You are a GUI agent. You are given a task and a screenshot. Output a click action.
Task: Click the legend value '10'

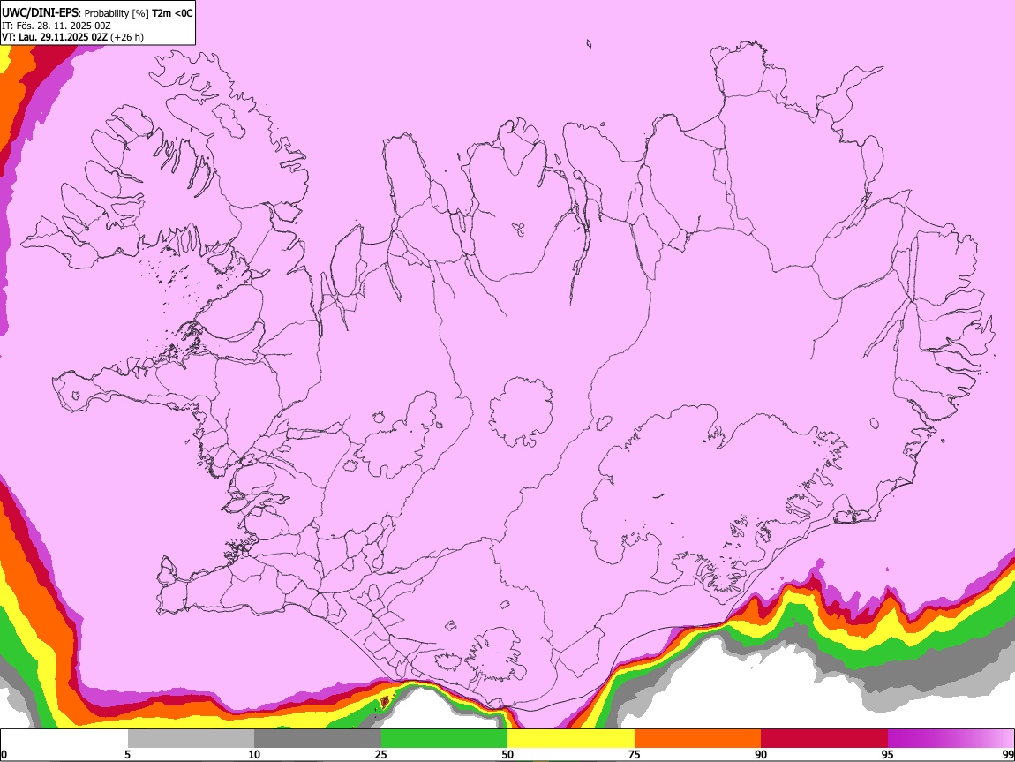254,754
